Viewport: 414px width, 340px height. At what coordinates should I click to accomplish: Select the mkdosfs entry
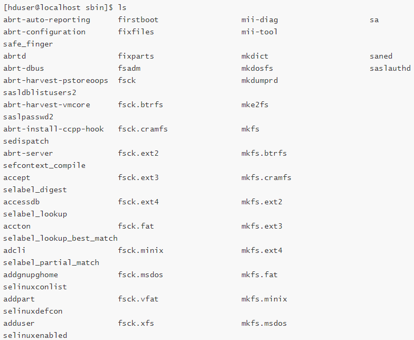(x=257, y=69)
